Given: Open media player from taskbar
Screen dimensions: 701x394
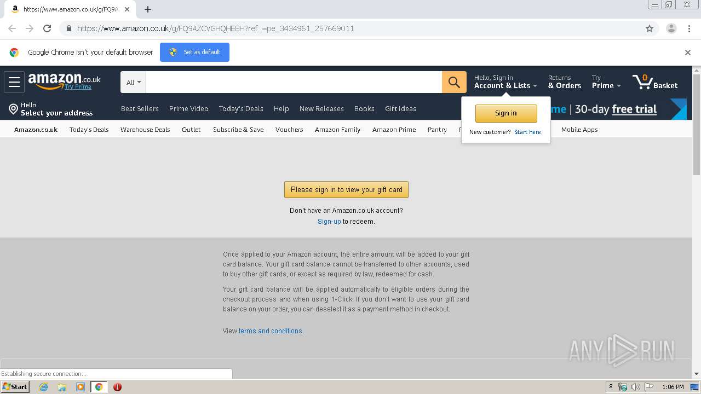Looking at the screenshot, I should tap(81, 387).
